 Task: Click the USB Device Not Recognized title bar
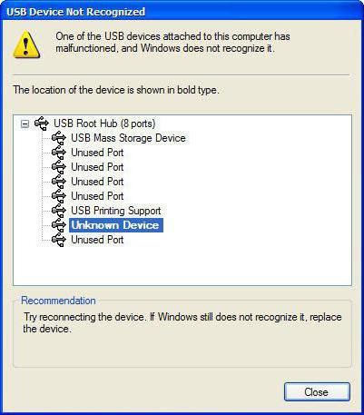pyautogui.click(x=182, y=12)
